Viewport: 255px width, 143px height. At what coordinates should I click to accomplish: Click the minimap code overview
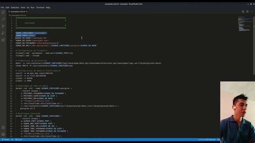245,24
